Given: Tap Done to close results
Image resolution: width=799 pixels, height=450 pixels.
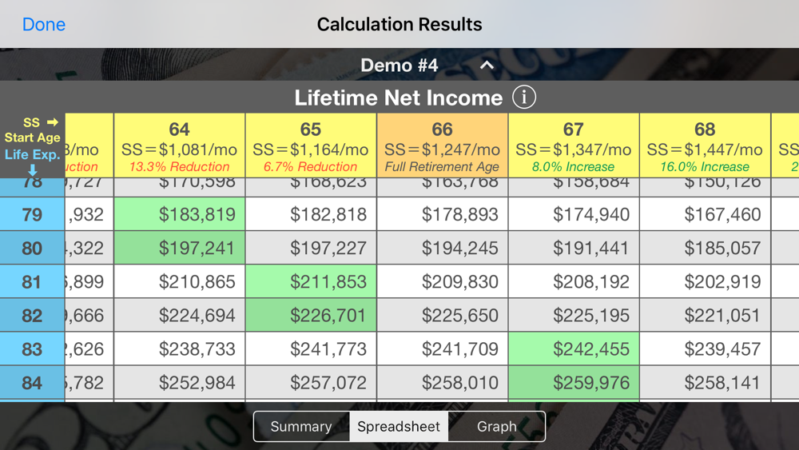Looking at the screenshot, I should pos(44,25).
